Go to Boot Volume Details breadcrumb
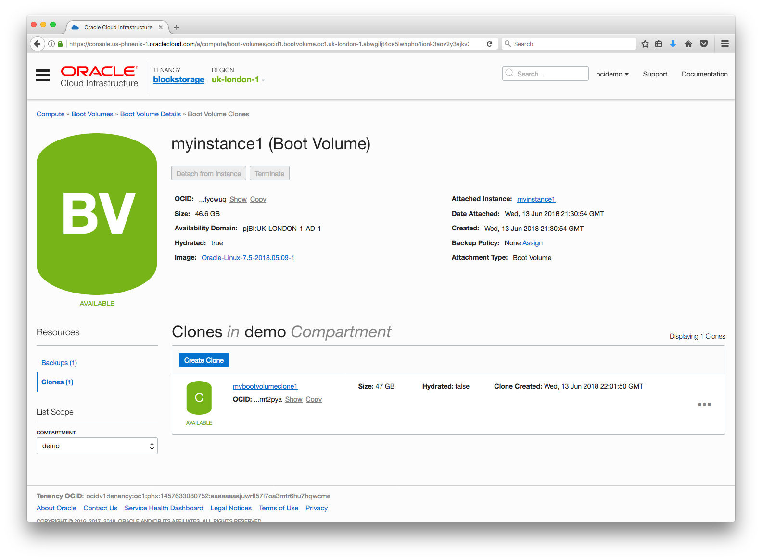The image size is (762, 560). pos(151,114)
